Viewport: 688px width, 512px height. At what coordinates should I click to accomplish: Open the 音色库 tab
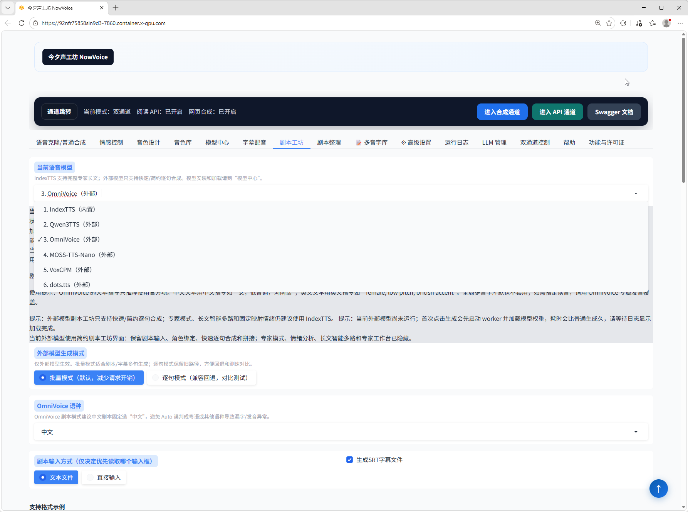pos(183,142)
